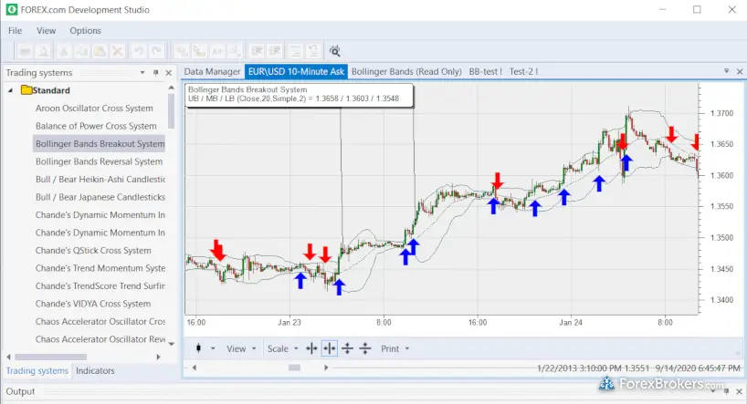Pin the Trading systems panel
This screenshot has width=747, height=404.
point(156,73)
